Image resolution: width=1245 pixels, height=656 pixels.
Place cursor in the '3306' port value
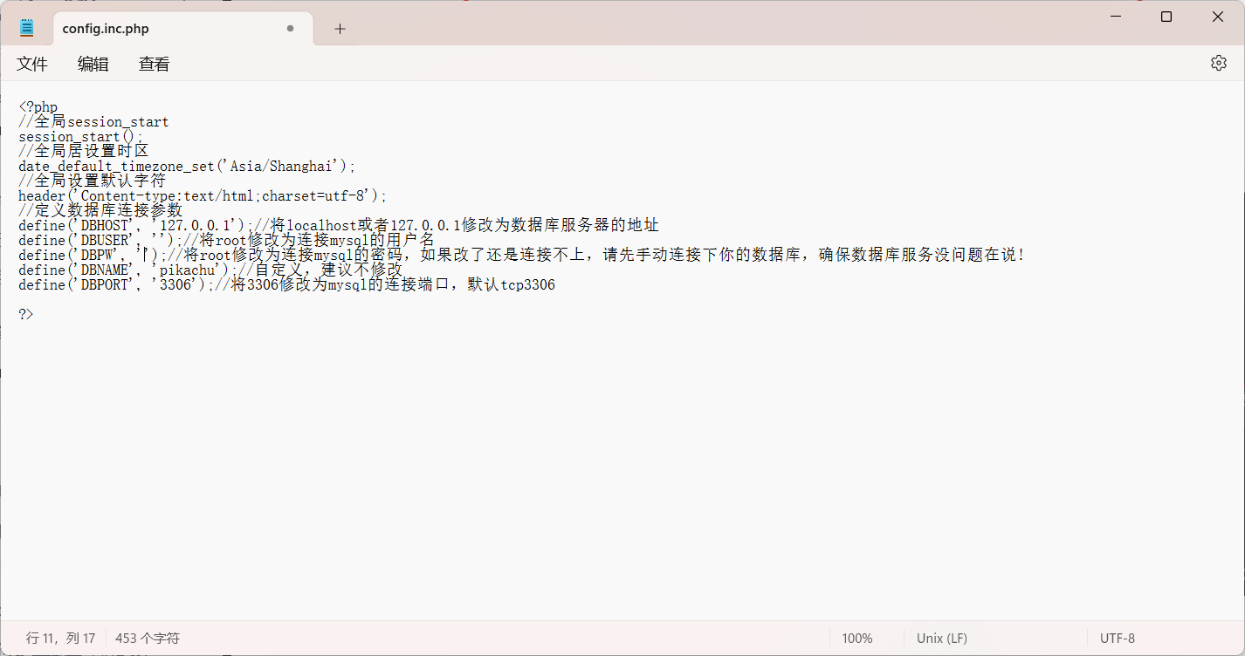[x=175, y=285]
